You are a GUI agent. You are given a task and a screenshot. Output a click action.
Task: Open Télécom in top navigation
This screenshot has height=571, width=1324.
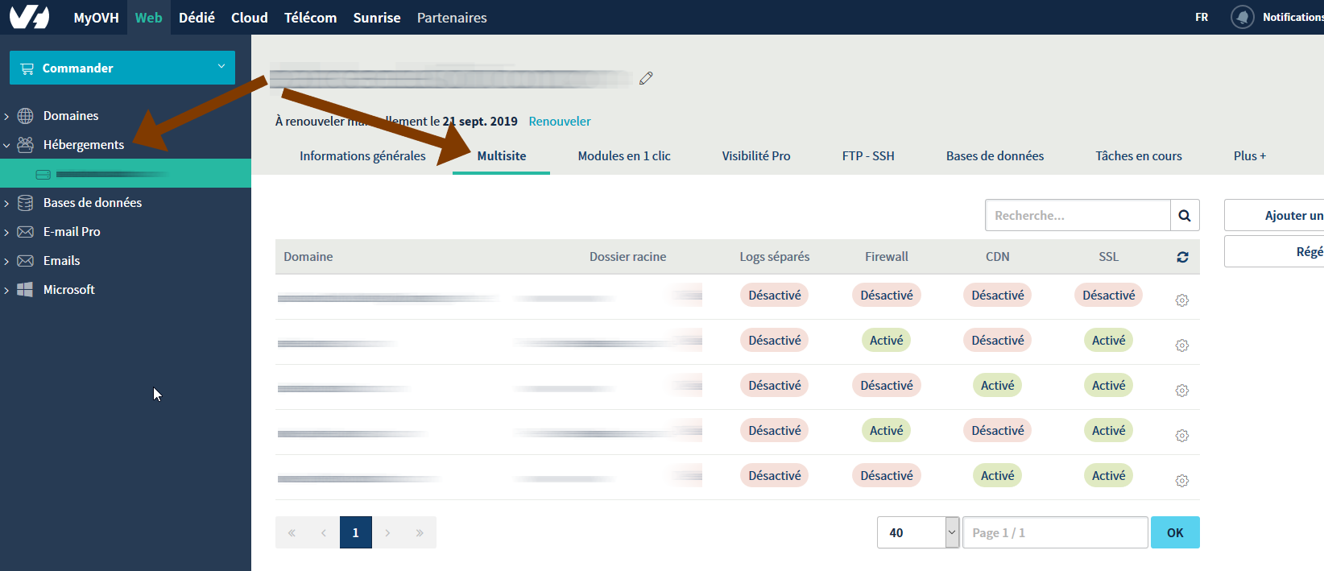(x=310, y=18)
